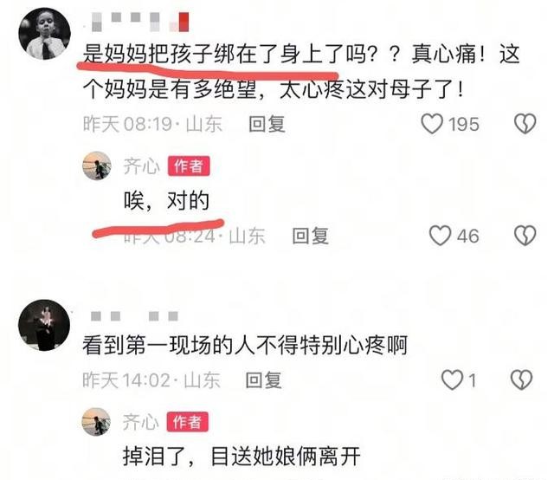Tap the 作者 badge in second reply
The width and height of the screenshot is (554, 480).
[188, 422]
